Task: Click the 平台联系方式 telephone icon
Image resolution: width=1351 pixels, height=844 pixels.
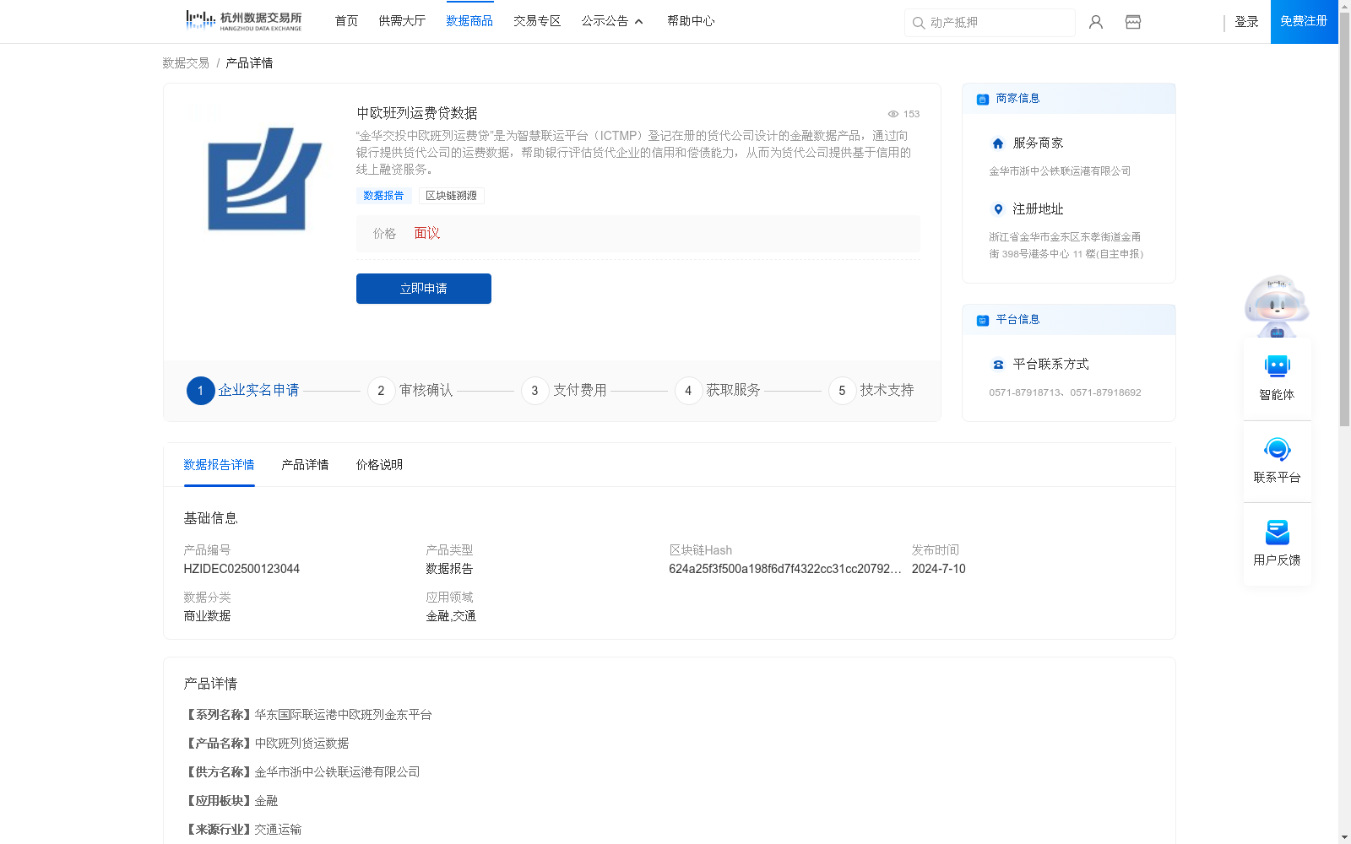Action: [998, 365]
